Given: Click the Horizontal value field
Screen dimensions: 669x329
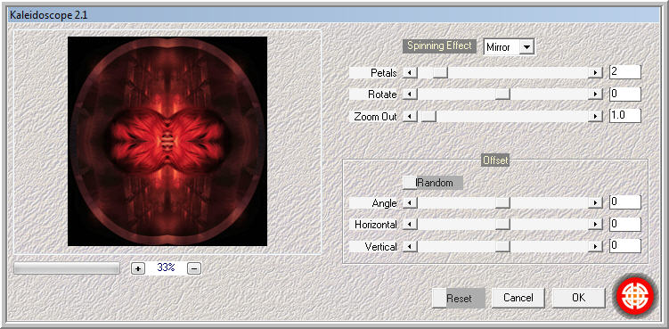Looking at the screenshot, I should pyautogui.click(x=625, y=225).
